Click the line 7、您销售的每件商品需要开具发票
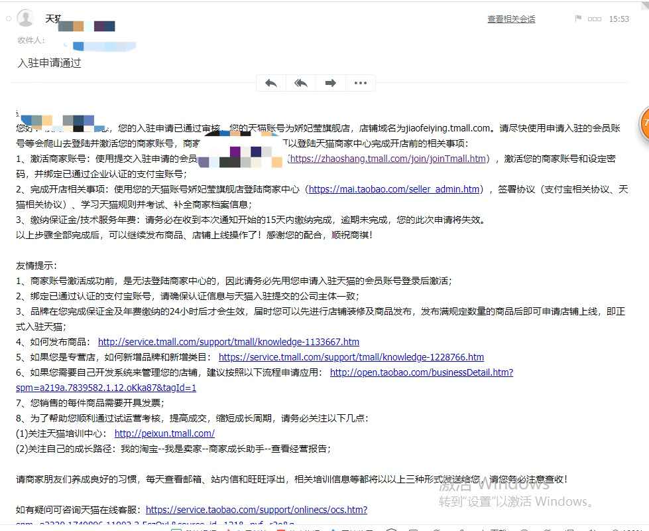649x531 pixels. click(89, 403)
